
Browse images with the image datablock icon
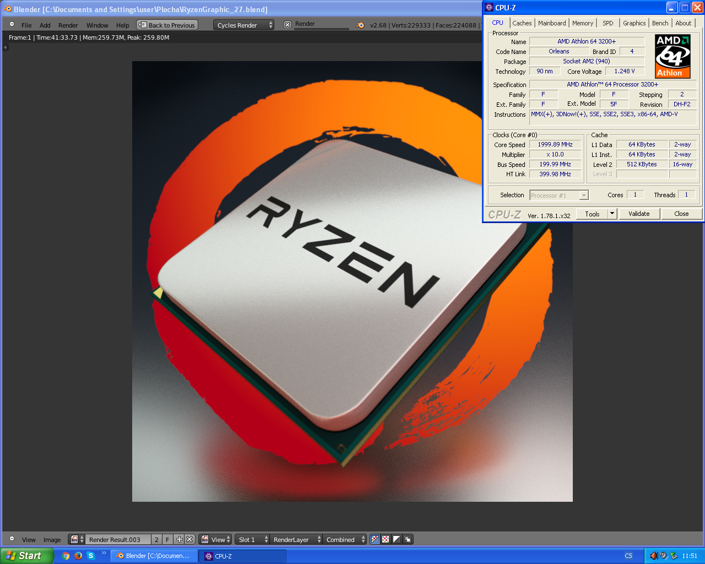point(77,540)
